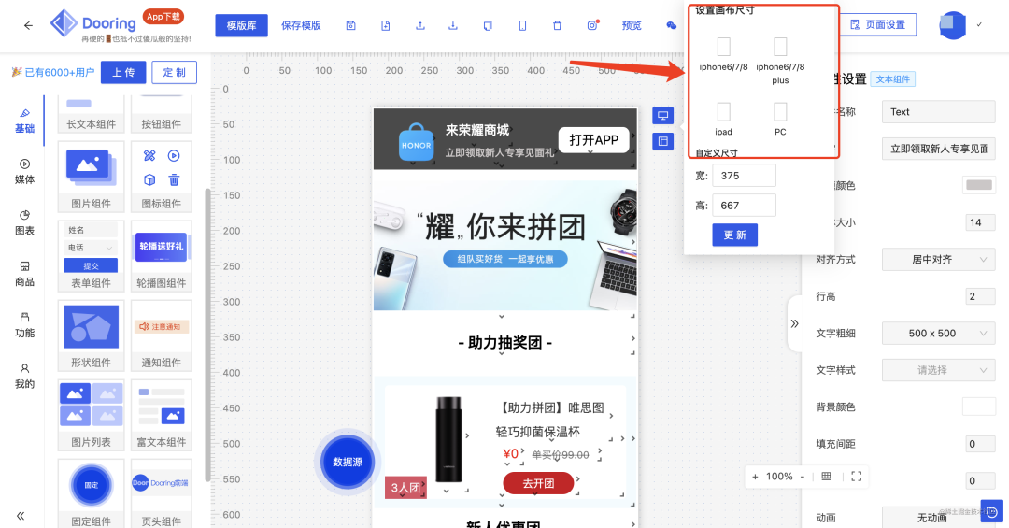Image resolution: width=1009 pixels, height=528 pixels.
Task: Click the camera icon with red dot
Action: (592, 25)
